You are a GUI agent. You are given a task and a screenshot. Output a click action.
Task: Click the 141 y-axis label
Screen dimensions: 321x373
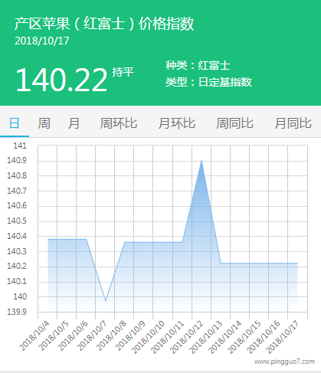20,146
